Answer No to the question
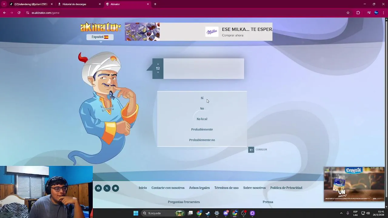 (x=202, y=108)
